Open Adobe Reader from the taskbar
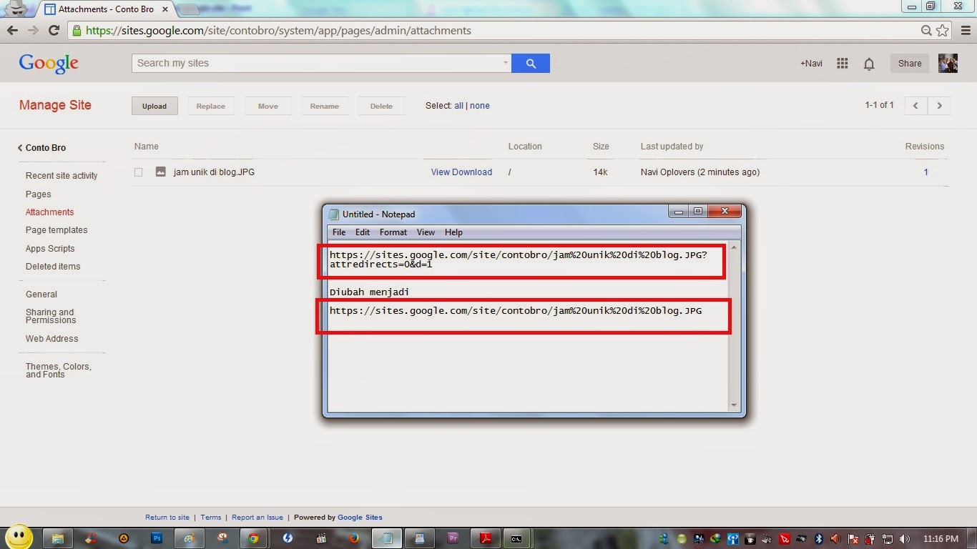Screen dimensions: 977x549 coord(486,538)
